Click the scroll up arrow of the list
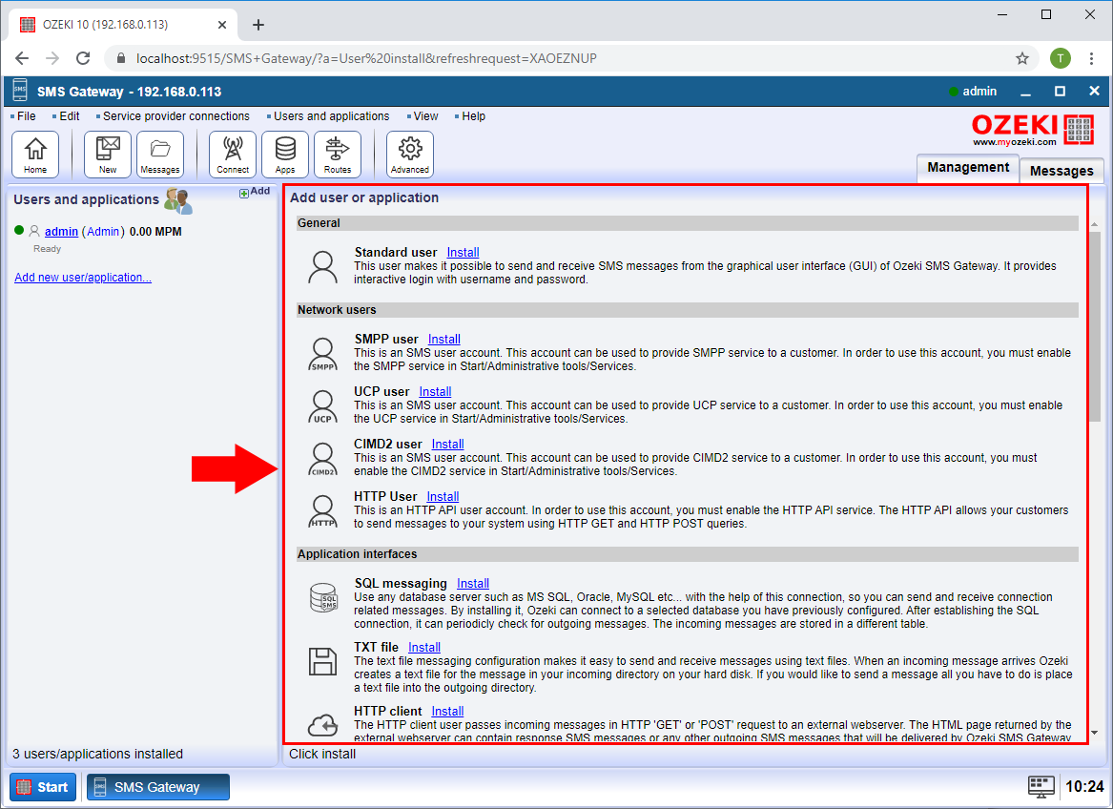The width and height of the screenshot is (1113, 809). (x=1095, y=224)
